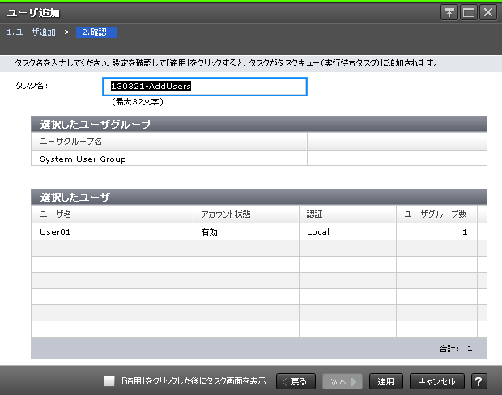Click the 戻る button
Image resolution: width=502 pixels, height=395 pixels.
pos(296,381)
